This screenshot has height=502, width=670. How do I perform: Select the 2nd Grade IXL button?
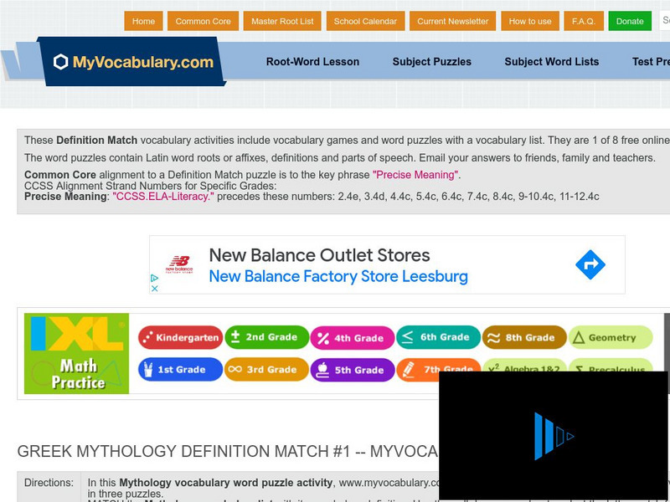266,337
